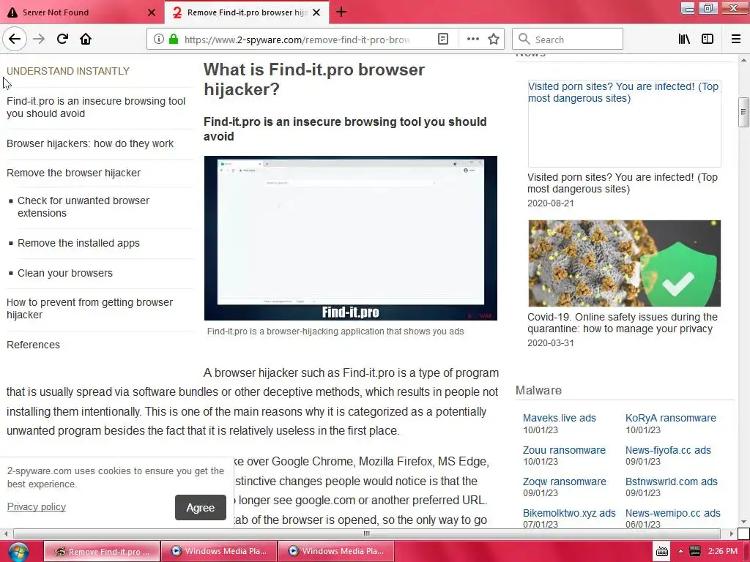Click the address bar URL field
Screen dimensions: 750x562
pyautogui.click(x=297, y=40)
